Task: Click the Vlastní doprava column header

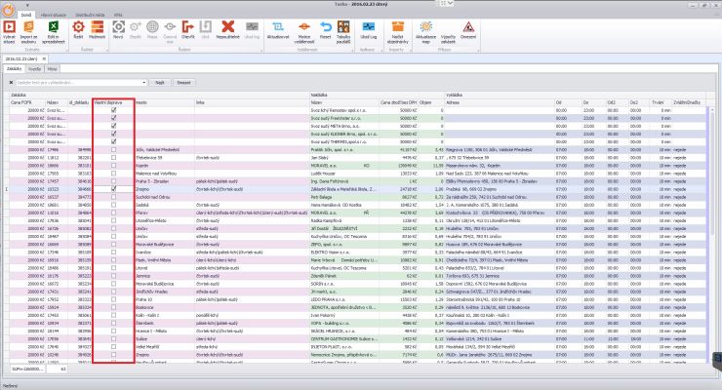Action: pos(113,102)
